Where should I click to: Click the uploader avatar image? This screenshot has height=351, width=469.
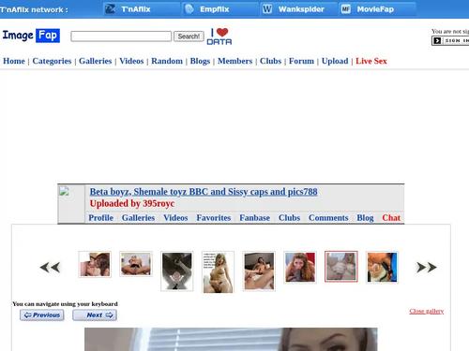(x=64, y=191)
